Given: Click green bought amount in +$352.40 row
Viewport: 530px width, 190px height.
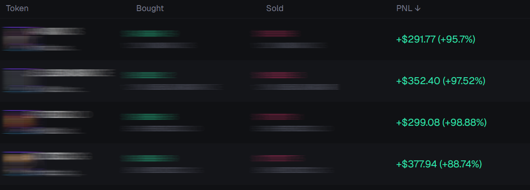Looking at the screenshot, I should [149, 75].
